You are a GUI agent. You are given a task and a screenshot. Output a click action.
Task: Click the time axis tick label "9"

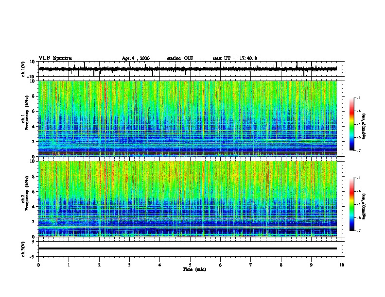[311, 265]
